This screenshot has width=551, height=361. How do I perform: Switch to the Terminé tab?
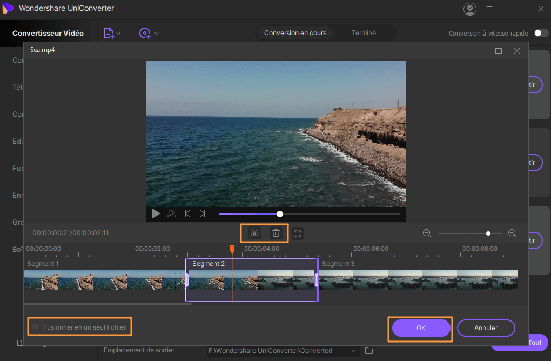coord(364,33)
